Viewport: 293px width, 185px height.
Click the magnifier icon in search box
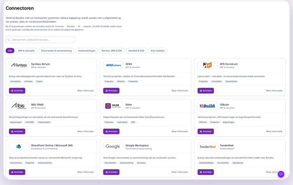click(x=9, y=40)
